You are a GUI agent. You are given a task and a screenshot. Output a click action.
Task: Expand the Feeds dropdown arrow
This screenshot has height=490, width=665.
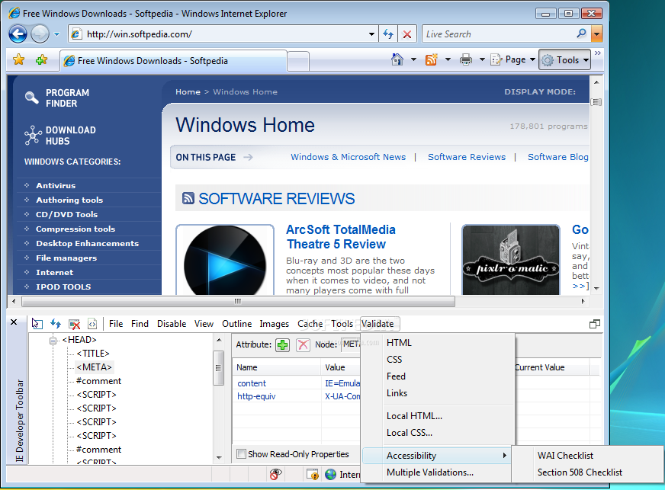click(x=448, y=59)
